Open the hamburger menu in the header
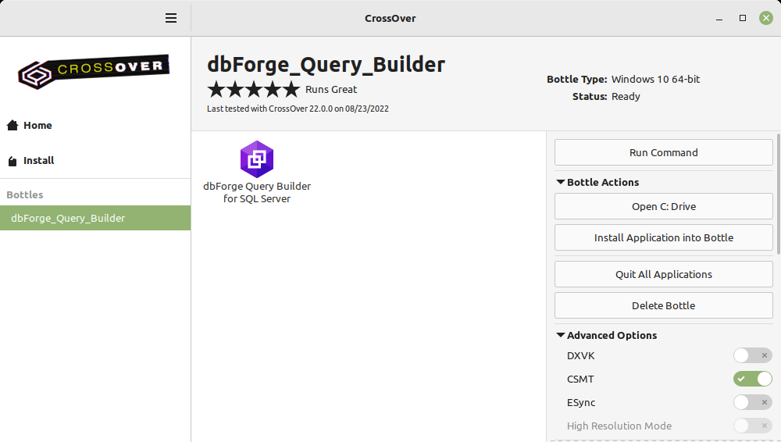 coord(171,18)
